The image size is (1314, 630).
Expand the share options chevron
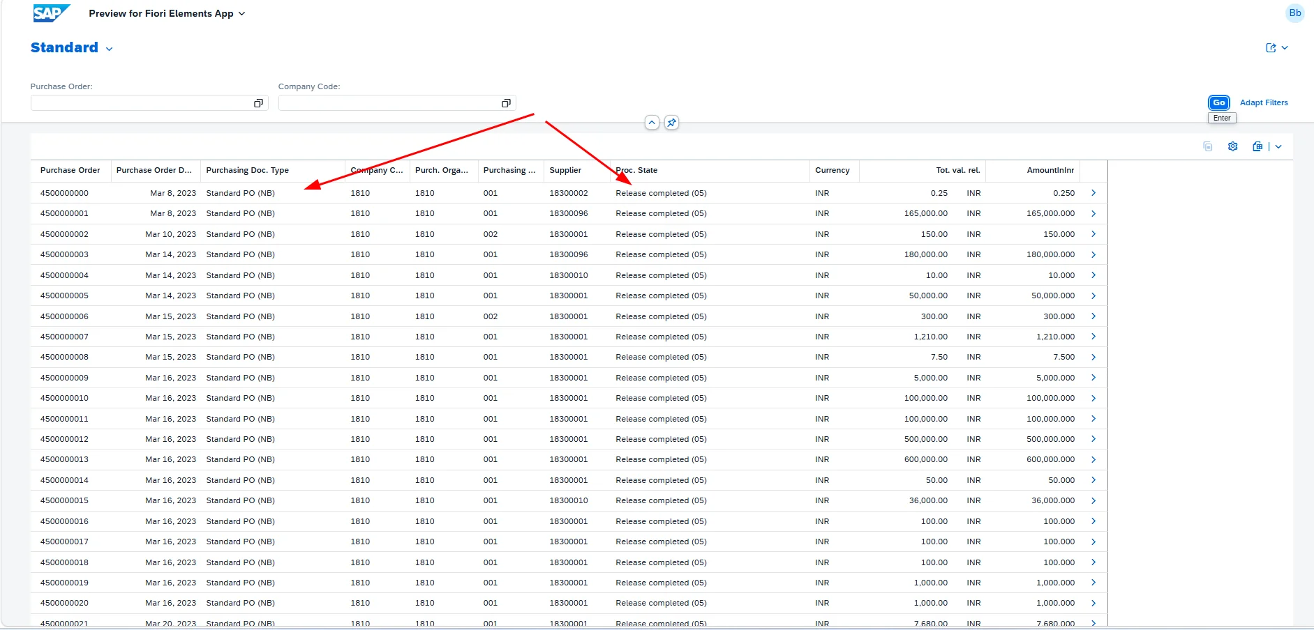(x=1285, y=48)
